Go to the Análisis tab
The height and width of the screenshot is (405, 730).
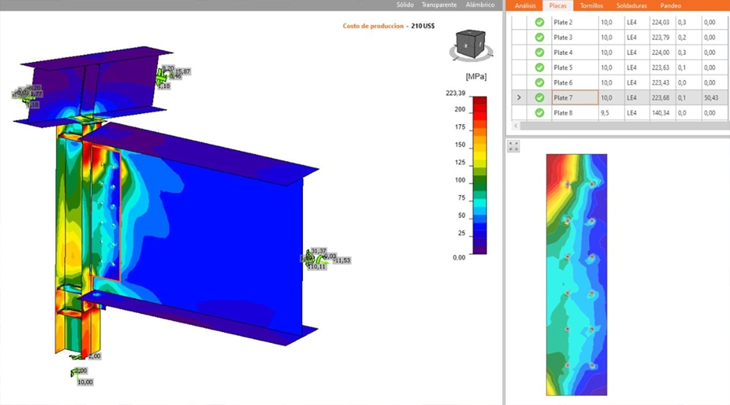click(525, 6)
